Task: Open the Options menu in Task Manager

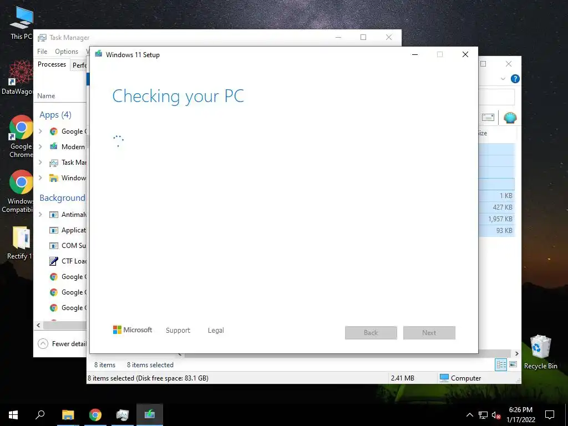Action: [67, 52]
